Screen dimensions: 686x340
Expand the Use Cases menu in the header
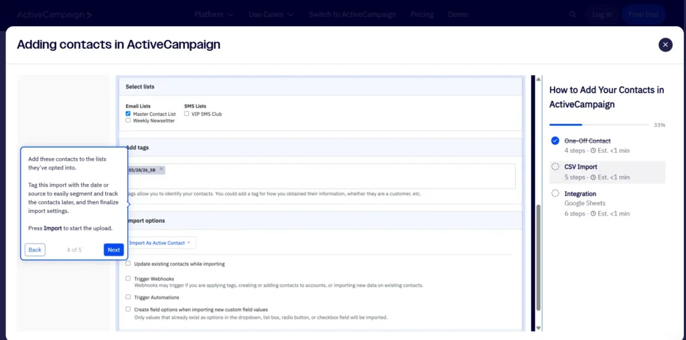[x=271, y=15]
